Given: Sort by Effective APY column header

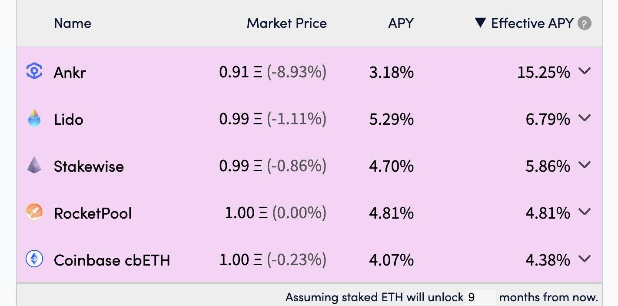Looking at the screenshot, I should click(532, 23).
